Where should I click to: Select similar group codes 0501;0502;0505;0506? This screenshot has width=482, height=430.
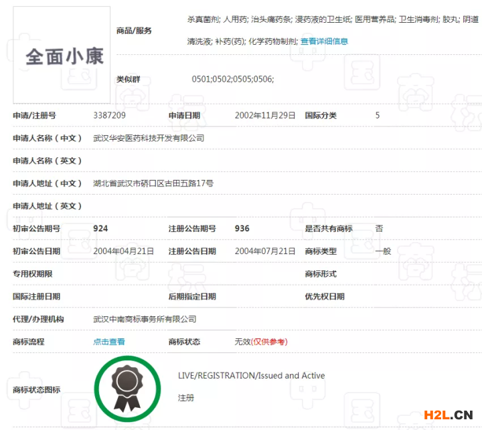point(232,80)
